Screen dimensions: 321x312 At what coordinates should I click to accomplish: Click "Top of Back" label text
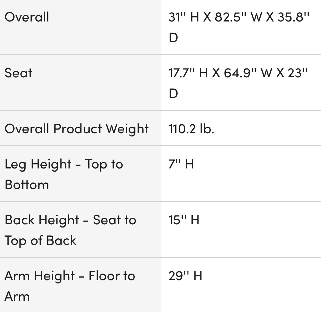pyautogui.click(x=41, y=240)
